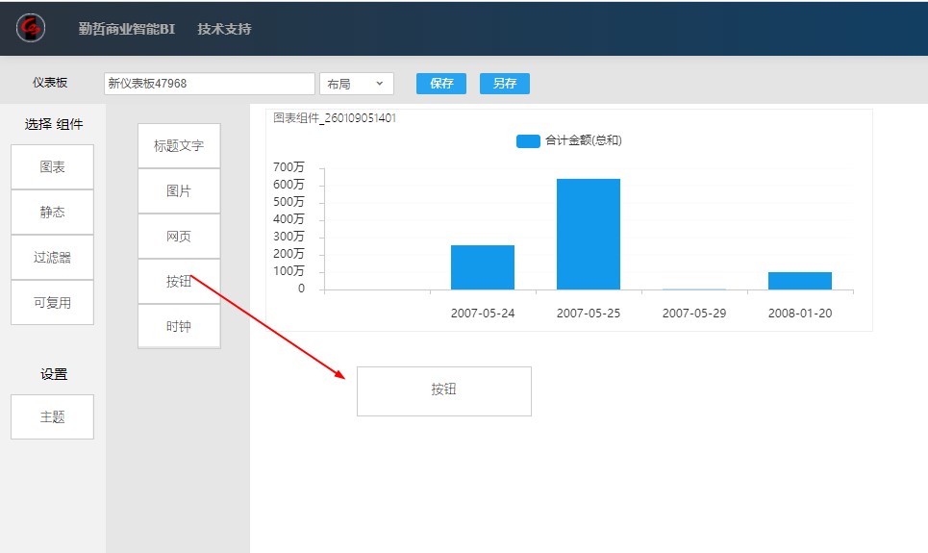928x553 pixels.
Task: Pick the 标题文字 static component
Action: coord(179,146)
